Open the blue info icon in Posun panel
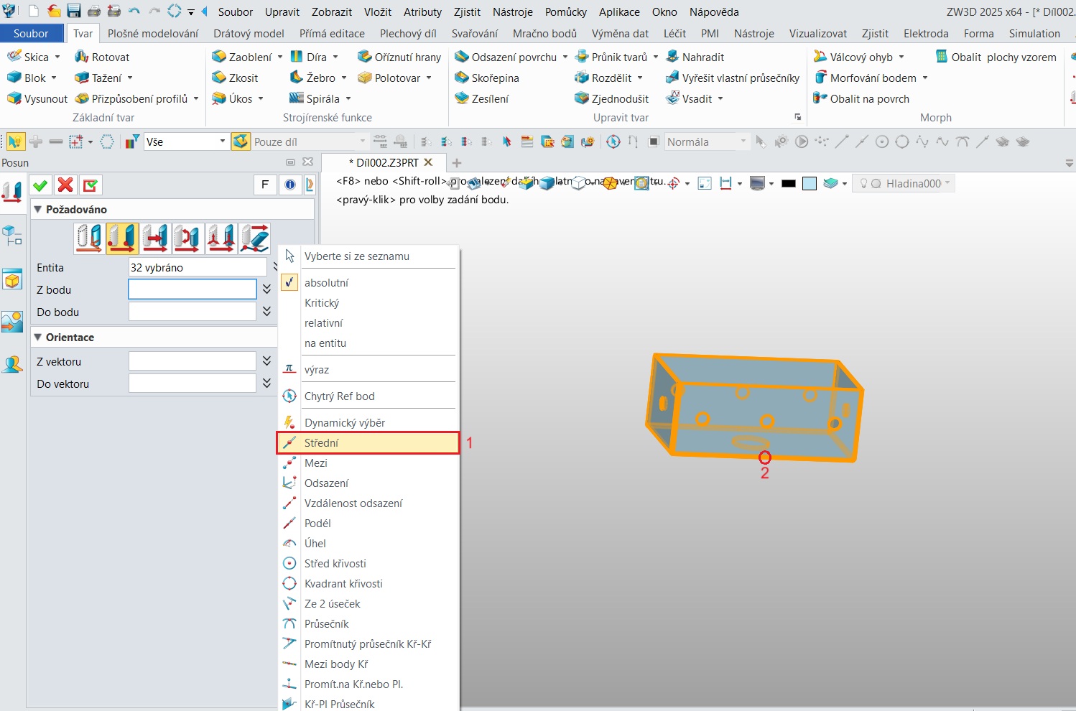This screenshot has height=711, width=1076. point(290,185)
